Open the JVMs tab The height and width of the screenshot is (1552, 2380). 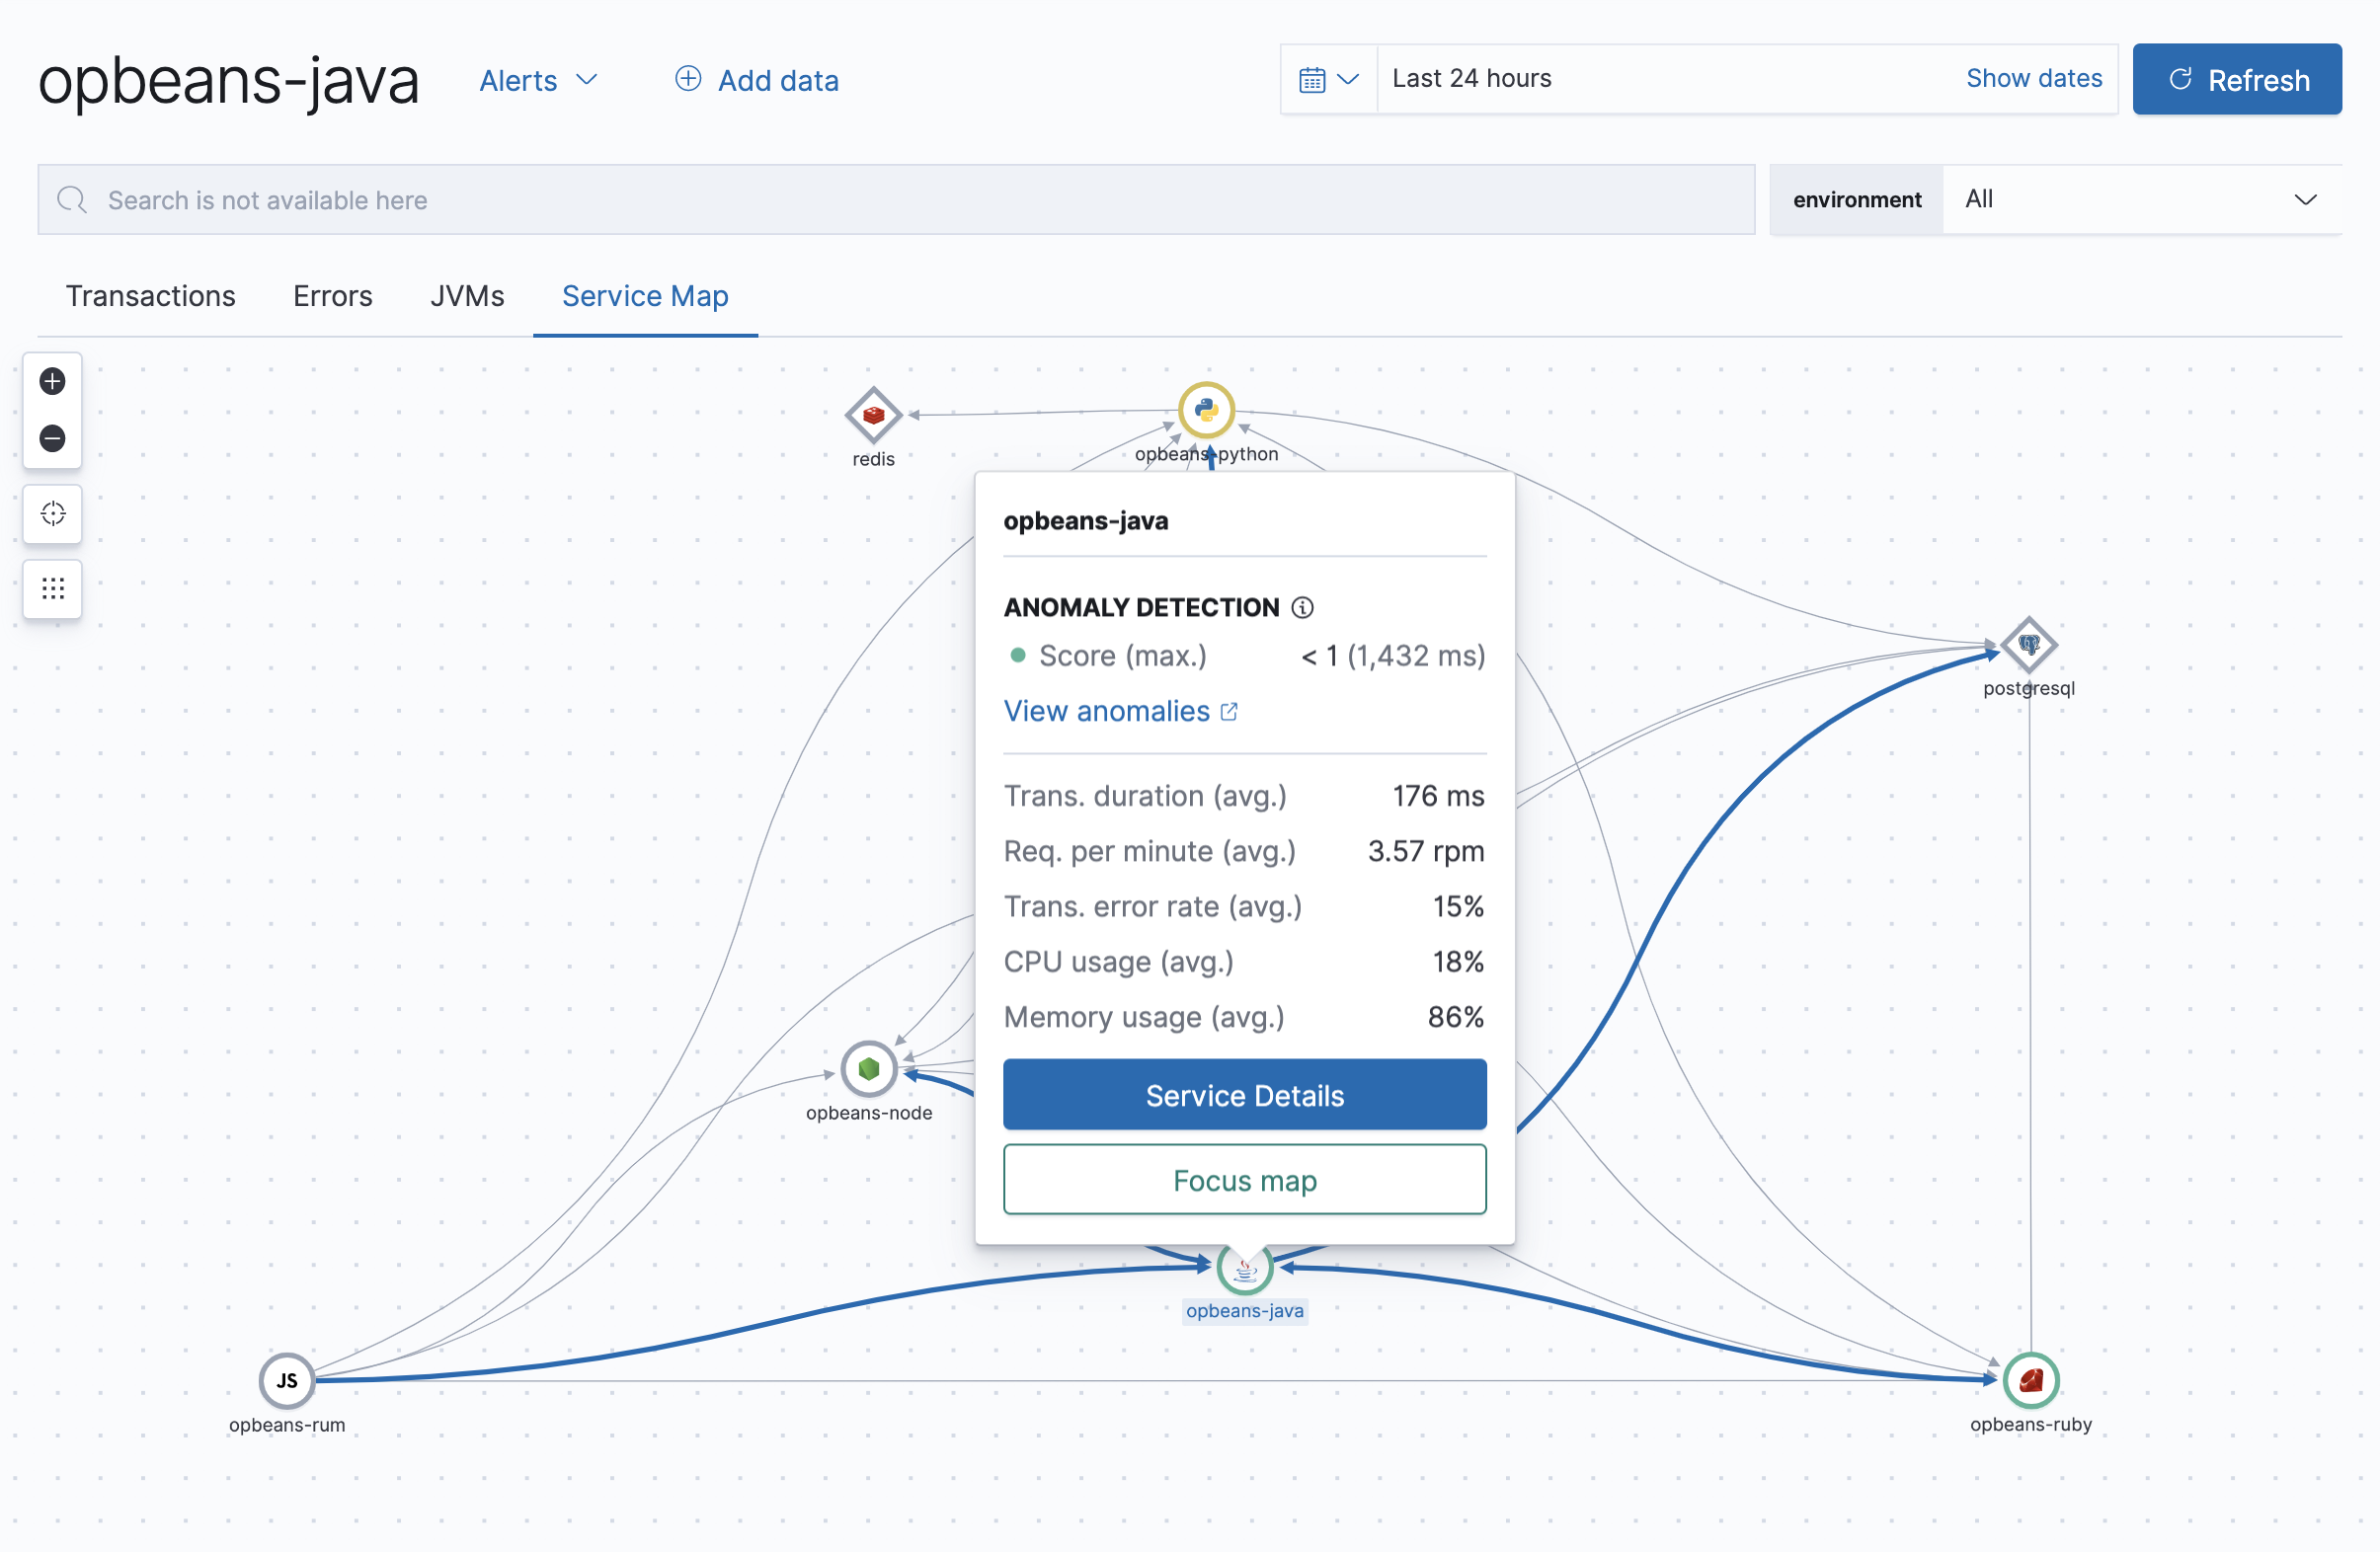point(467,296)
